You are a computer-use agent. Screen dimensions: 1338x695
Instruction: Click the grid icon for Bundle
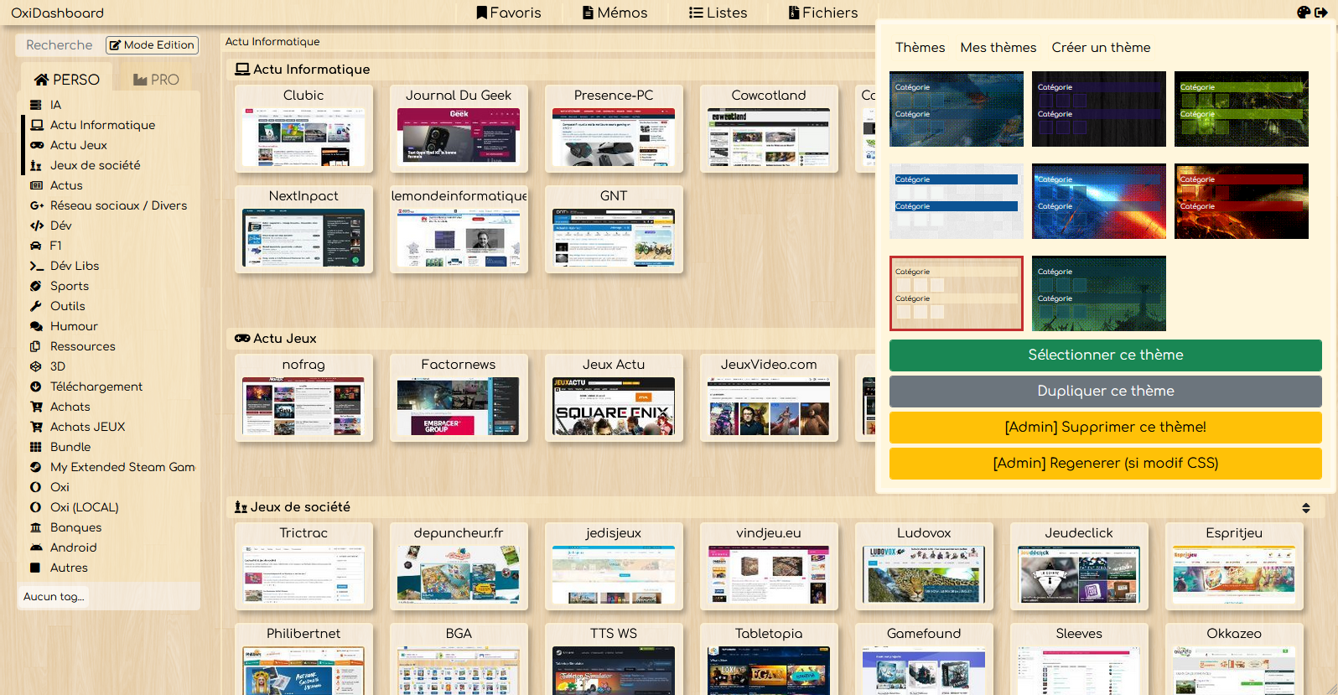36,447
